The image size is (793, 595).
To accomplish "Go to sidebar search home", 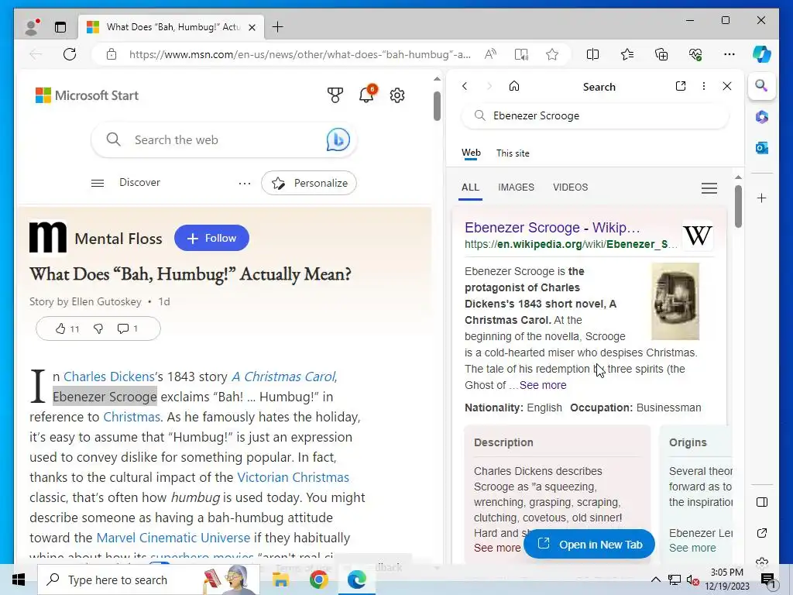I will click(514, 86).
